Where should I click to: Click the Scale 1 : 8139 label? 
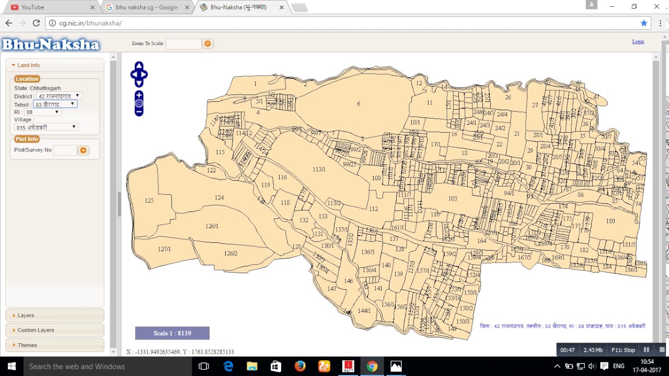point(172,333)
